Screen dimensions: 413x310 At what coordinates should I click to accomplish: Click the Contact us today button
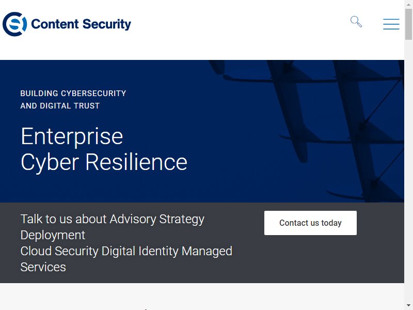310,223
